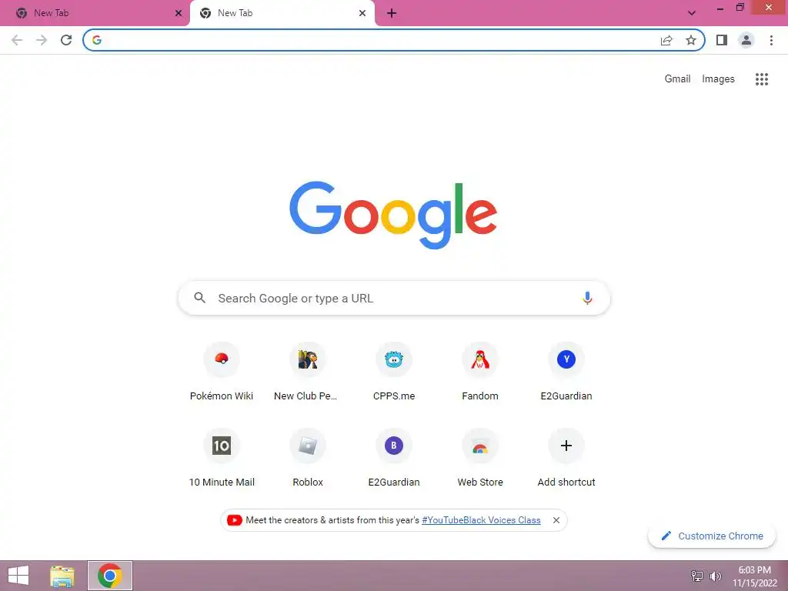The width and height of the screenshot is (788, 591).
Task: Open Chrome's three-dot menu
Action: (771, 40)
